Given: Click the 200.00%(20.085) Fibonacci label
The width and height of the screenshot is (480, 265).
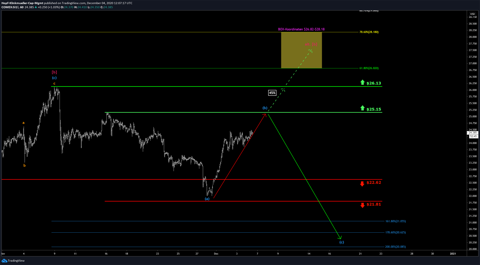Looking at the screenshot, I should [395, 247].
